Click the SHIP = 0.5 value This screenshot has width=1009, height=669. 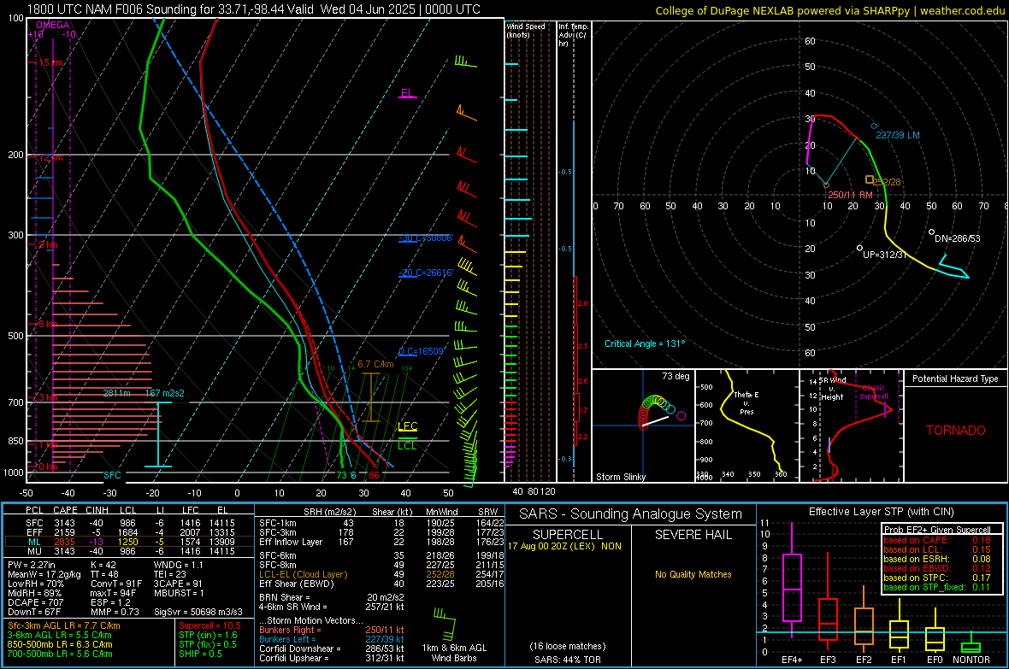[200, 654]
